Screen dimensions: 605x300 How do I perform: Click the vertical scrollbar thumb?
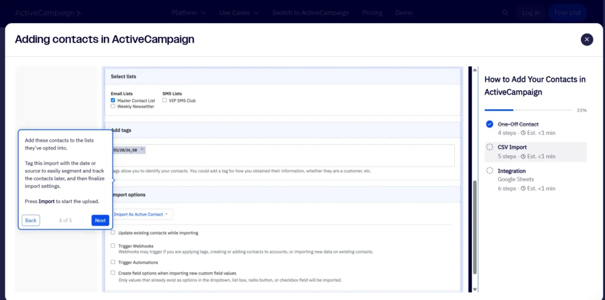tap(475, 227)
